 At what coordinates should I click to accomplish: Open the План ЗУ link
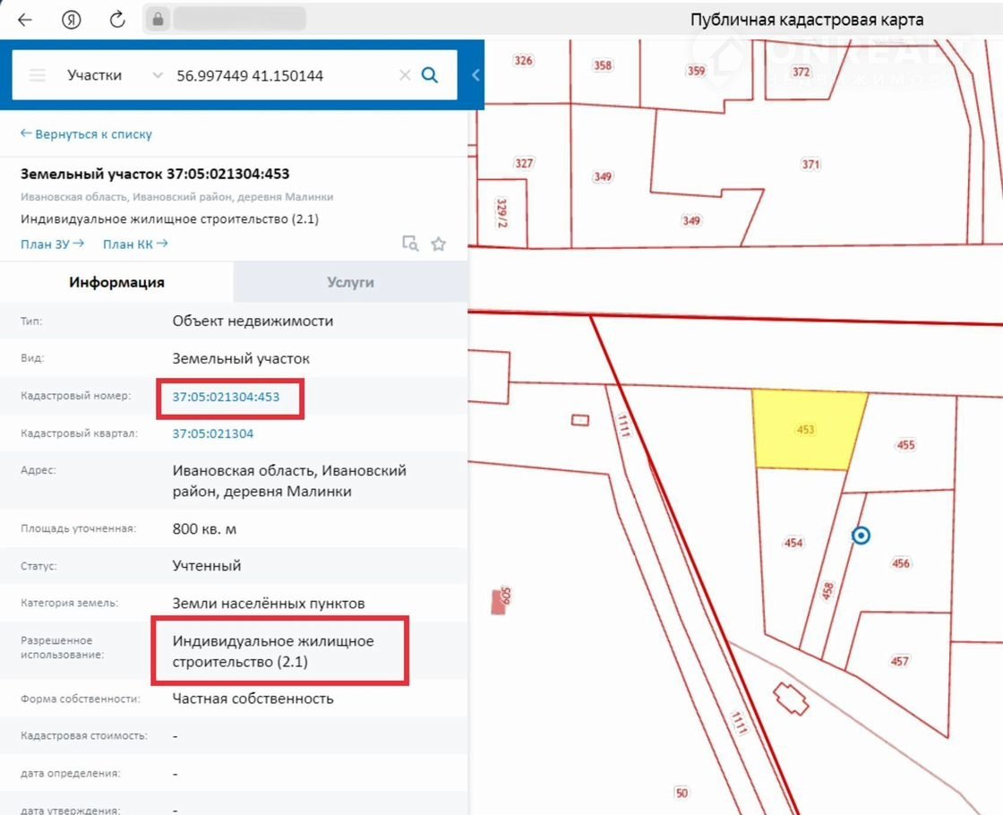[52, 244]
